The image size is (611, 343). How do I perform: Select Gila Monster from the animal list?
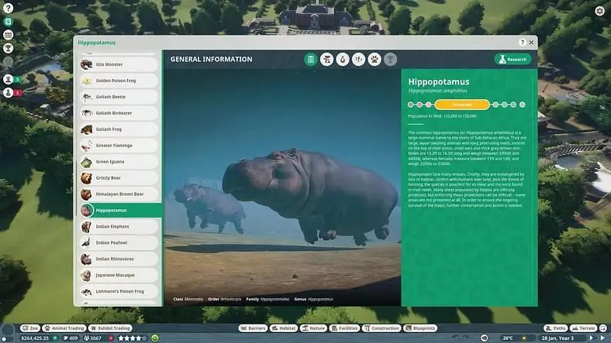coord(119,64)
